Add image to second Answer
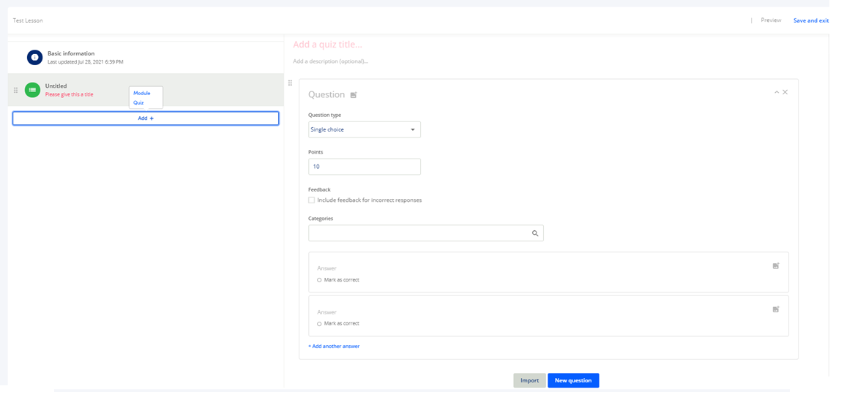This screenshot has height=397, width=844. coord(776,309)
